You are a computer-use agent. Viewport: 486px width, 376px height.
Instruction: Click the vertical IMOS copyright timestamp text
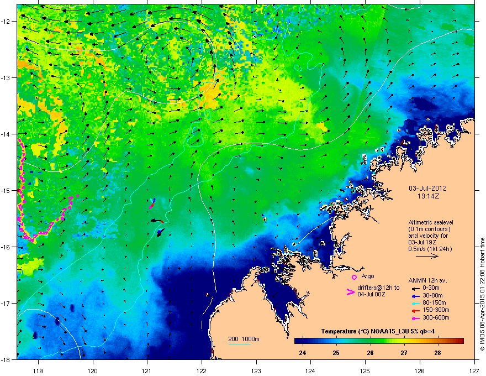482,294
